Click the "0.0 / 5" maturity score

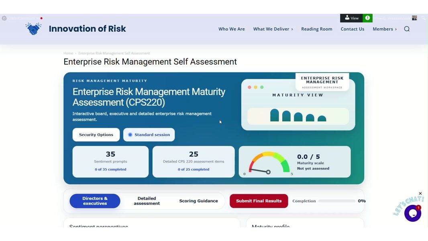[308, 157]
